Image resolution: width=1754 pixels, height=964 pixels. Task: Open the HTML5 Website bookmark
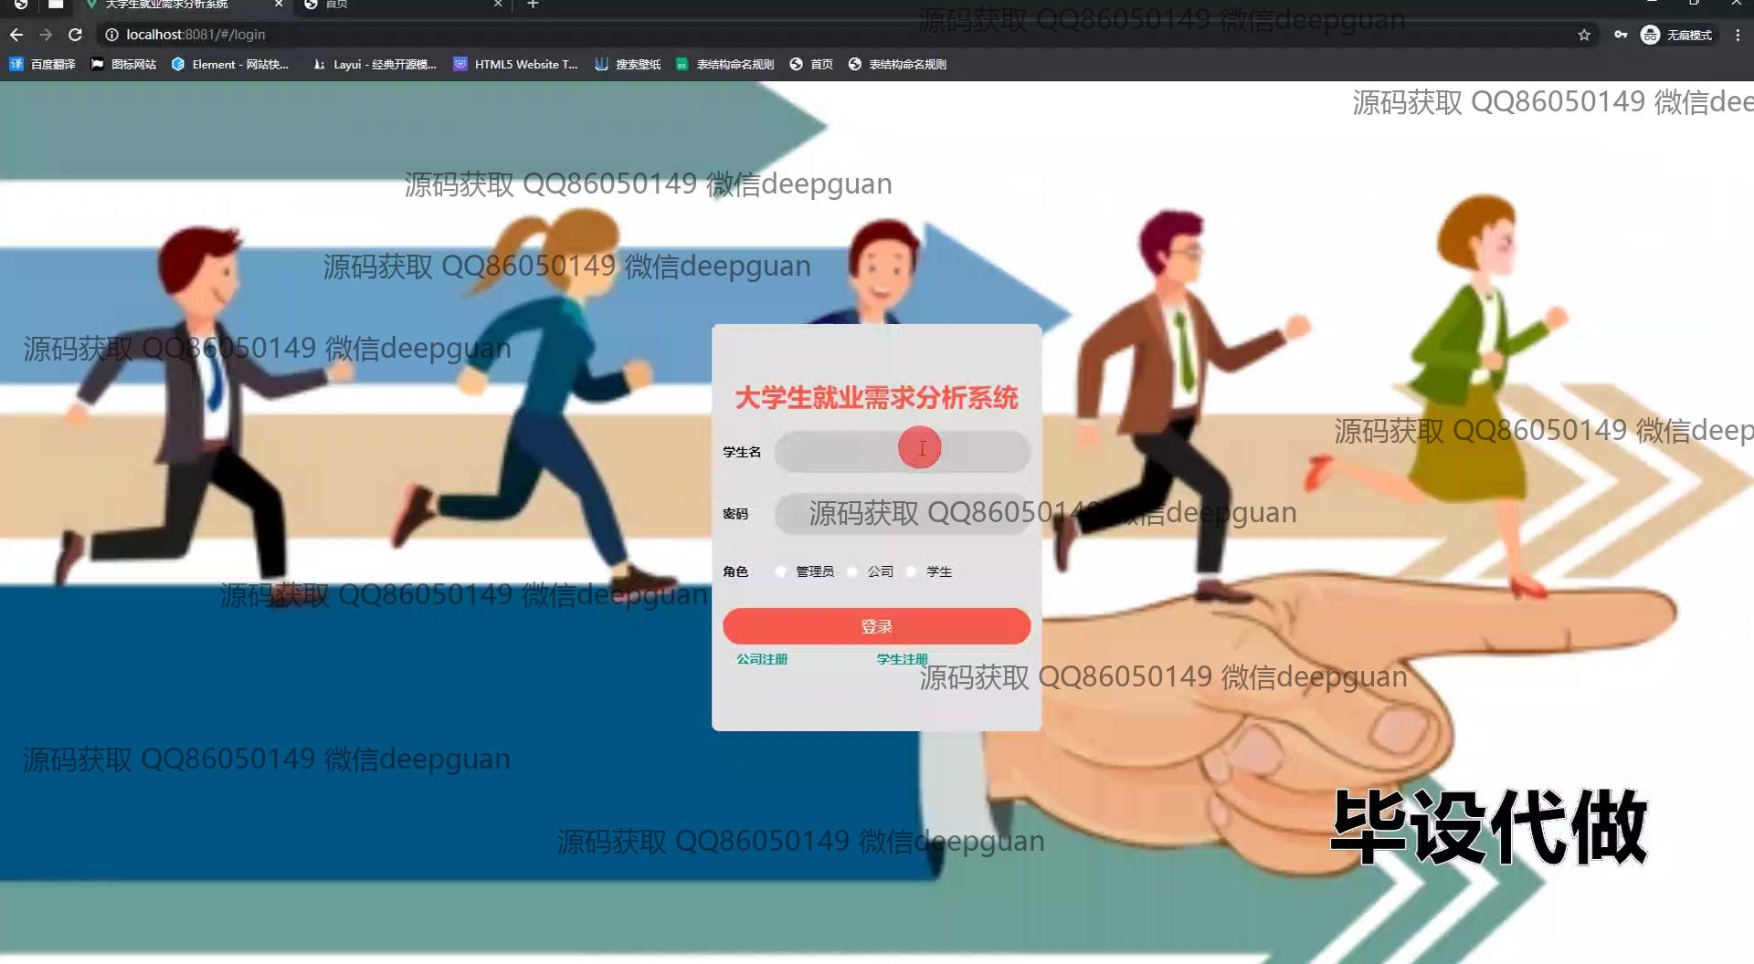pyautogui.click(x=516, y=64)
